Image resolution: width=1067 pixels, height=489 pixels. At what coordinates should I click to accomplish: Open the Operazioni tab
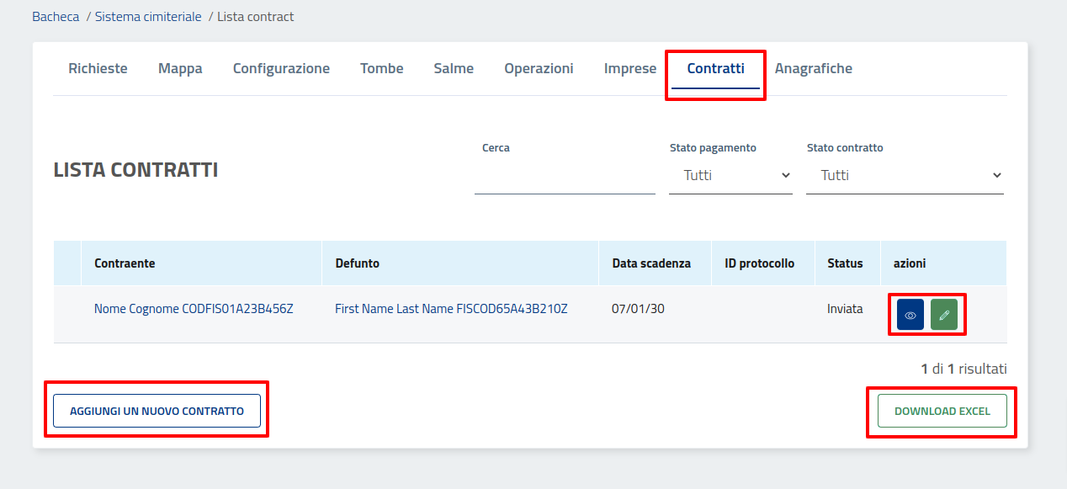[x=539, y=69]
